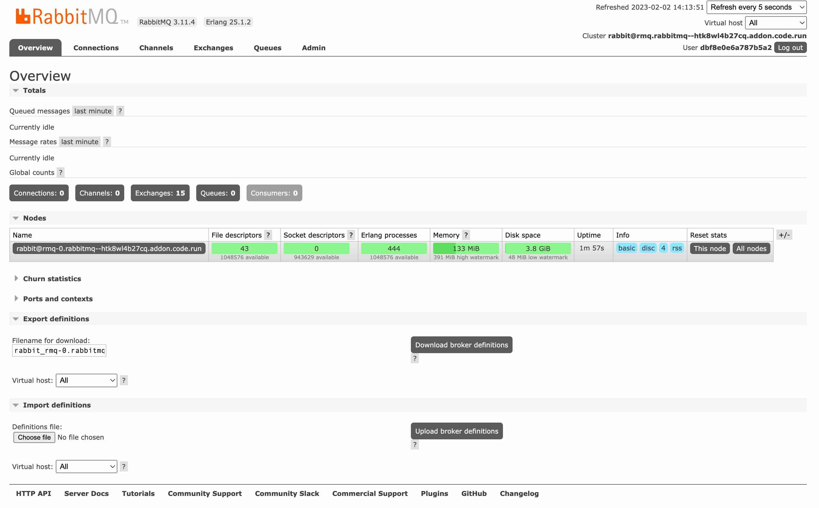Screen dimensions: 819x508
Task: Open help for Message rates
Action: pyautogui.click(x=107, y=141)
